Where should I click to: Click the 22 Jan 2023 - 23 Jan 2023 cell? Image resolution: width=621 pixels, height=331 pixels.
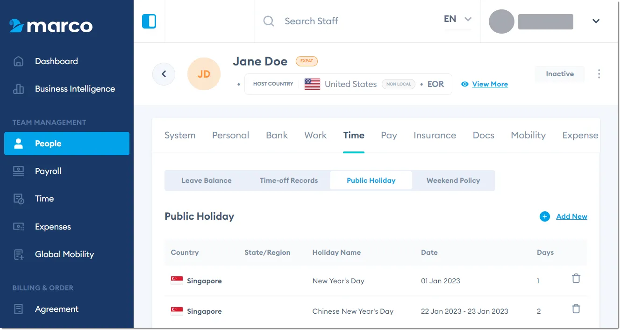click(x=464, y=311)
